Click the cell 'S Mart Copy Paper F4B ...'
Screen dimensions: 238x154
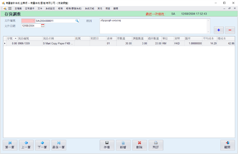58,44
